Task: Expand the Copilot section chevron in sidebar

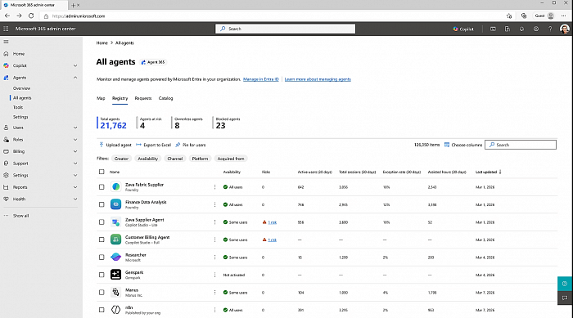Action: [75, 65]
